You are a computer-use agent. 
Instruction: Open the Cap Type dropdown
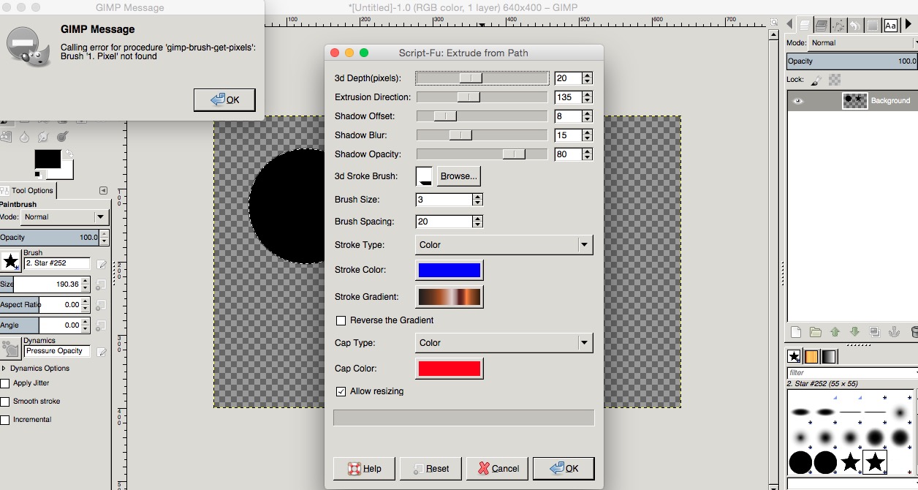coord(504,343)
